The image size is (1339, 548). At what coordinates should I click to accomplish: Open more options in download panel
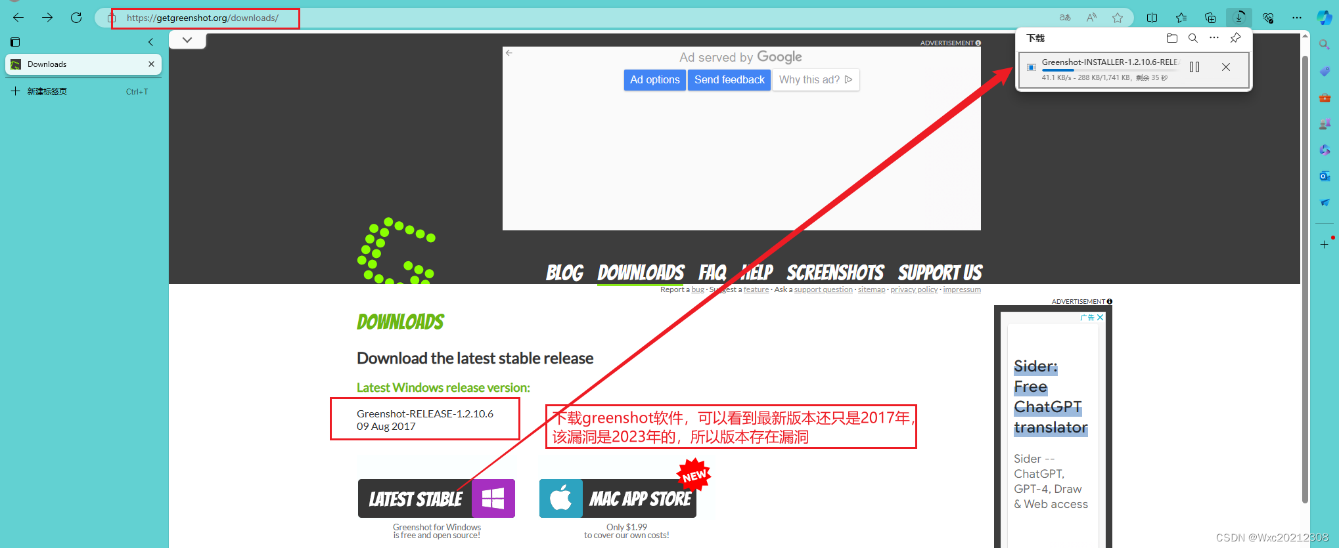(x=1214, y=38)
